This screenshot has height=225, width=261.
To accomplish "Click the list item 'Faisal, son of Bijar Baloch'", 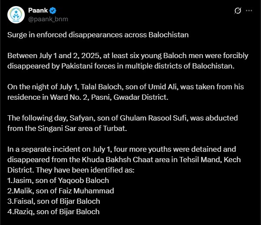I will (53, 201).
